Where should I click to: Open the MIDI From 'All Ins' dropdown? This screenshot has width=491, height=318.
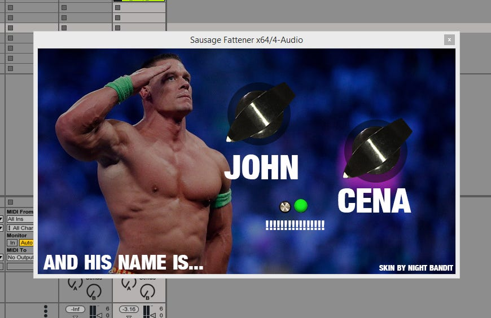click(20, 219)
